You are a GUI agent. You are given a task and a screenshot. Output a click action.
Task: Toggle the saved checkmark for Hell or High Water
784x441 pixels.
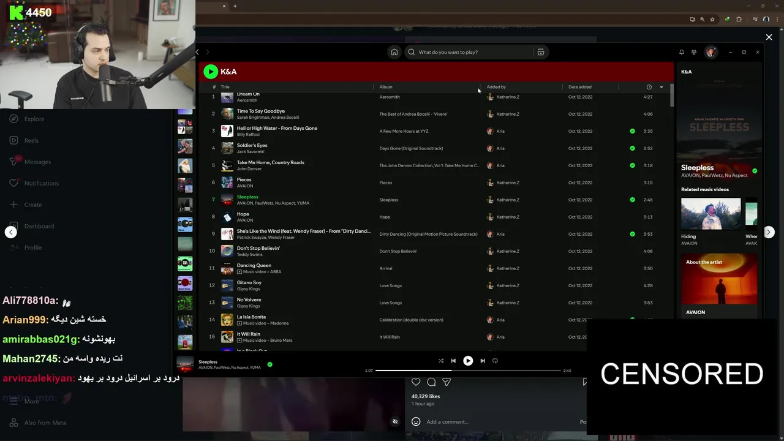coord(633,131)
